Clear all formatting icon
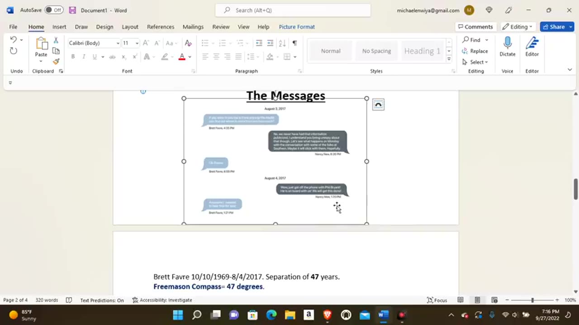579x325 pixels. pos(188,43)
